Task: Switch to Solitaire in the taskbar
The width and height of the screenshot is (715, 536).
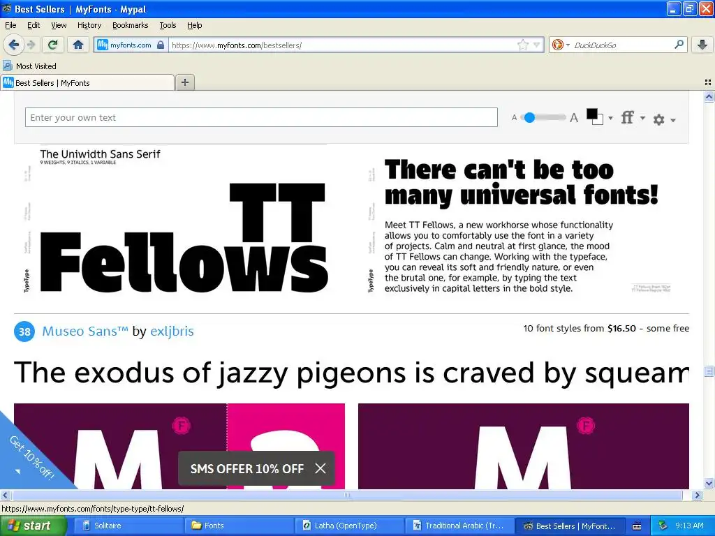Action: click(128, 526)
